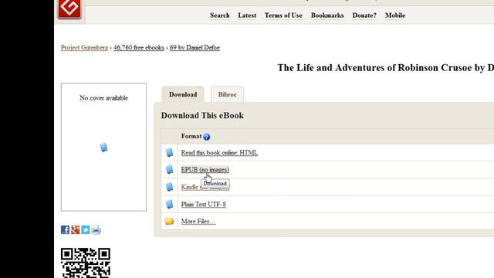The height and width of the screenshot is (278, 494).
Task: Switch to the Download tab
Action: [183, 94]
